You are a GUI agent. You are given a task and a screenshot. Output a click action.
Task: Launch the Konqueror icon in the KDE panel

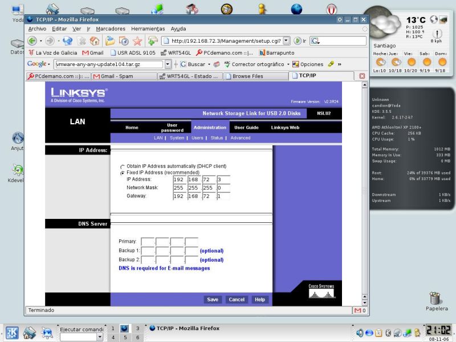47,333
